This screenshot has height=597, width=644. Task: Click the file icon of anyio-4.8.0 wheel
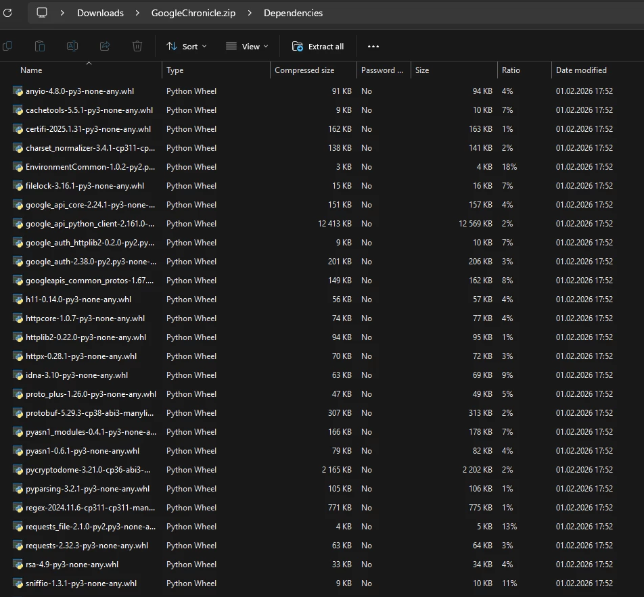(18, 91)
